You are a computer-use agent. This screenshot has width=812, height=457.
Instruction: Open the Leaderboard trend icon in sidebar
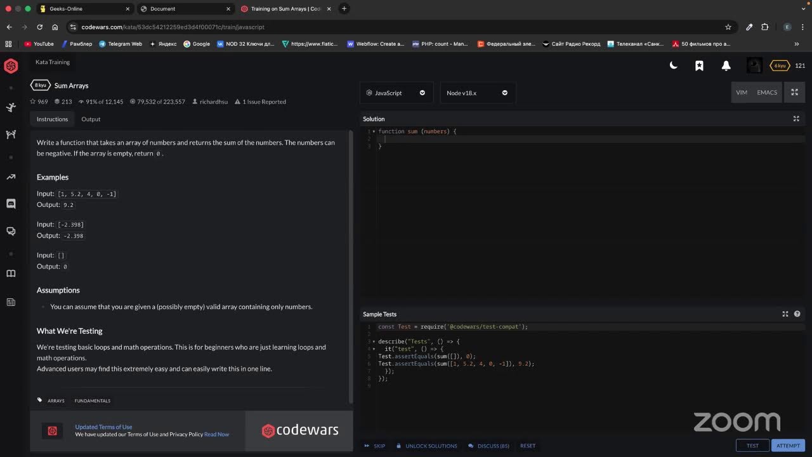coord(11,177)
